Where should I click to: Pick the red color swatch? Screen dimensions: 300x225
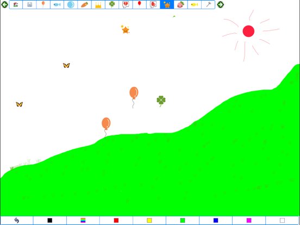tap(116, 221)
